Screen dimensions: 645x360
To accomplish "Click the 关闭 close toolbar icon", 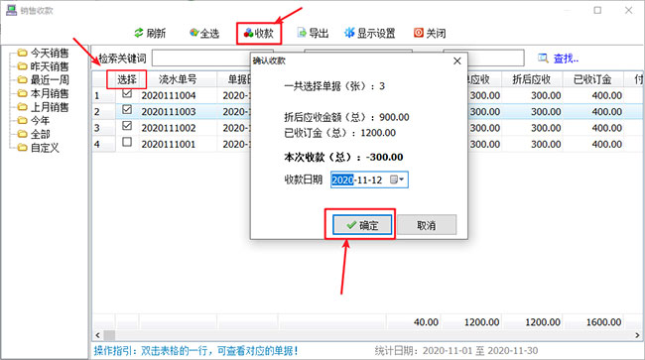I will click(x=419, y=33).
